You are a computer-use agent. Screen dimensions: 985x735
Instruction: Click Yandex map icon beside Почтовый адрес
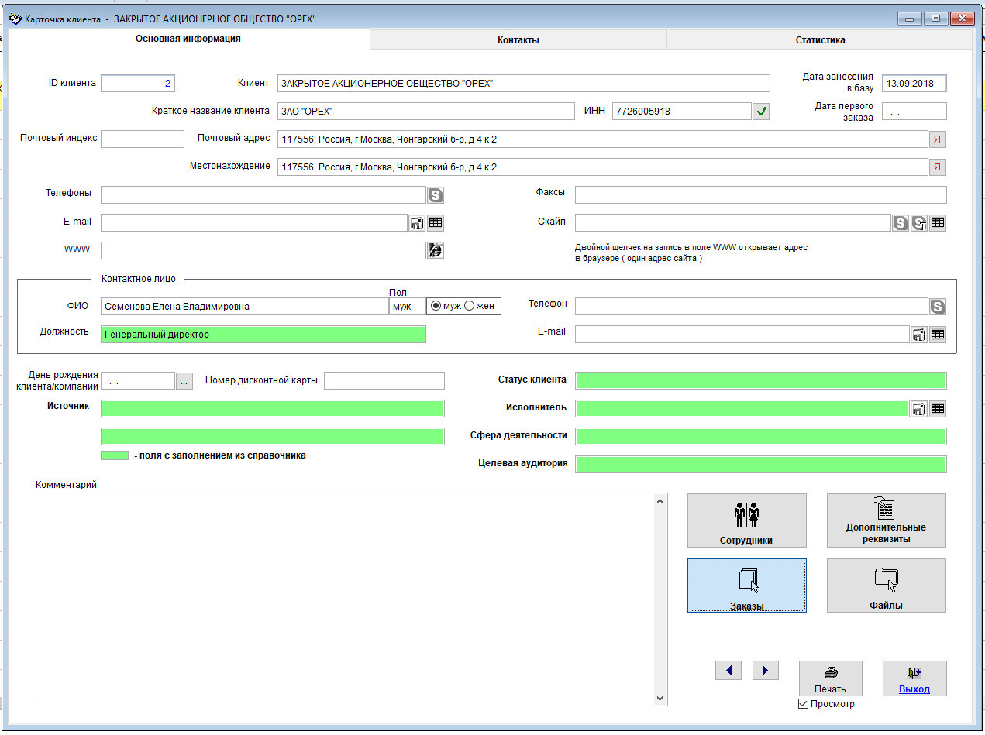tap(937, 139)
